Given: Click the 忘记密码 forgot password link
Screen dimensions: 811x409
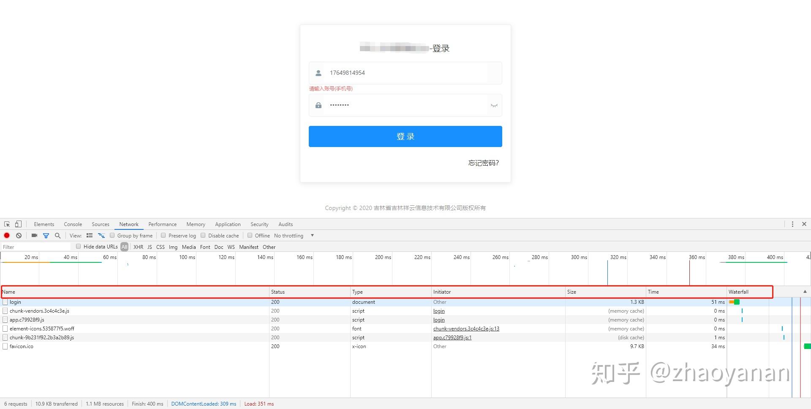Looking at the screenshot, I should coord(483,163).
